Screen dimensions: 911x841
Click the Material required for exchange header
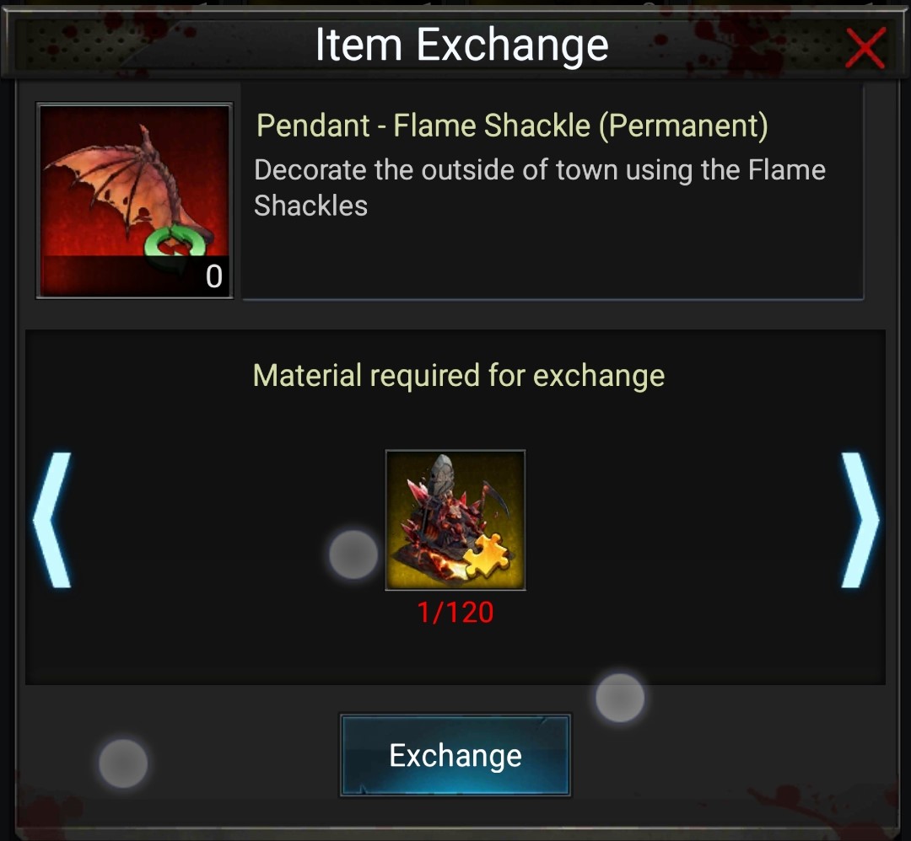coord(459,376)
